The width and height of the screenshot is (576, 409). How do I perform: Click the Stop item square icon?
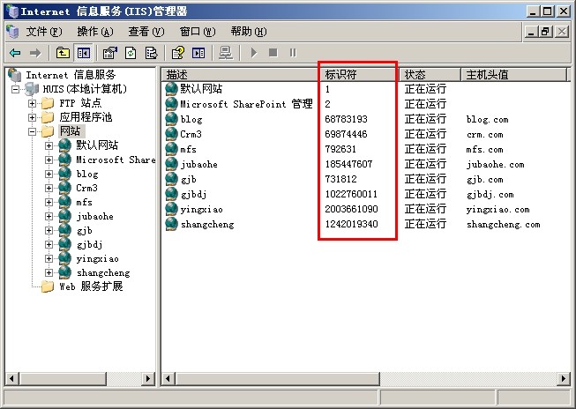(273, 53)
